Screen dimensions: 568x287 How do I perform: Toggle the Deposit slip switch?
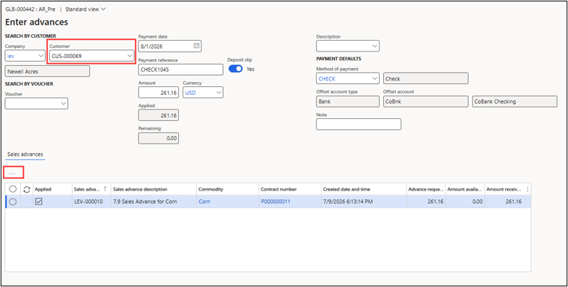(235, 69)
